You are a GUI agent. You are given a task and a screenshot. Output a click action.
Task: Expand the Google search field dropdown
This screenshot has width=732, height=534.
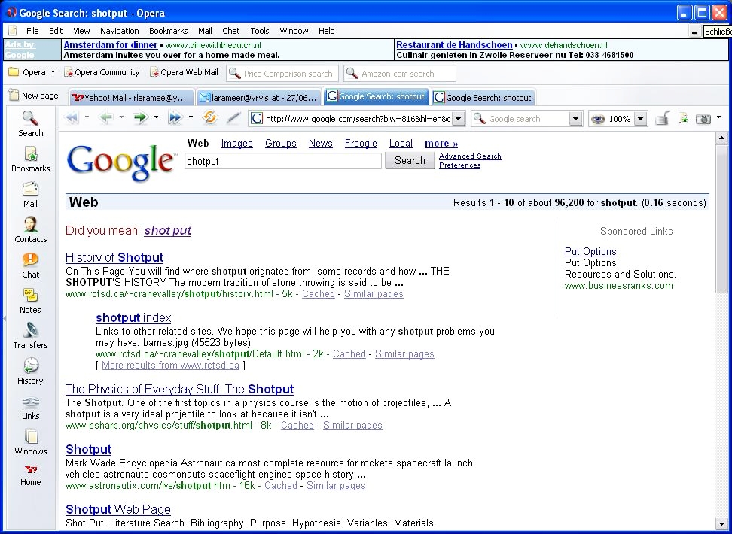575,119
